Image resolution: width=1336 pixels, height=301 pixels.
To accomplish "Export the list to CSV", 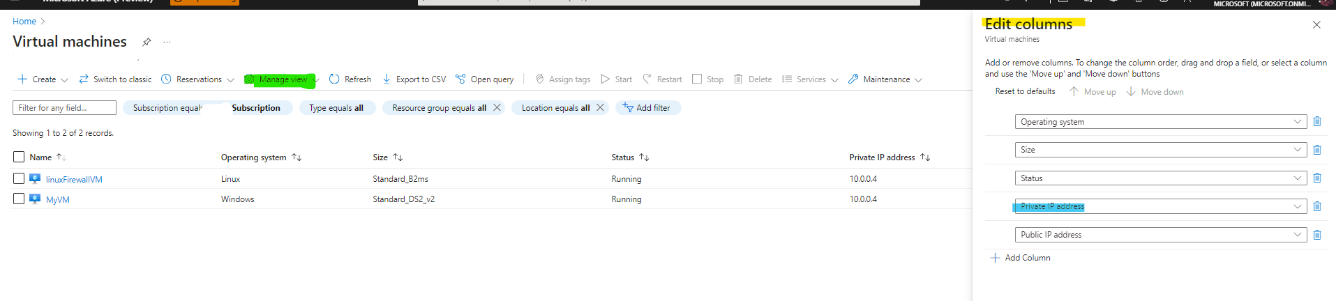I will (x=414, y=79).
